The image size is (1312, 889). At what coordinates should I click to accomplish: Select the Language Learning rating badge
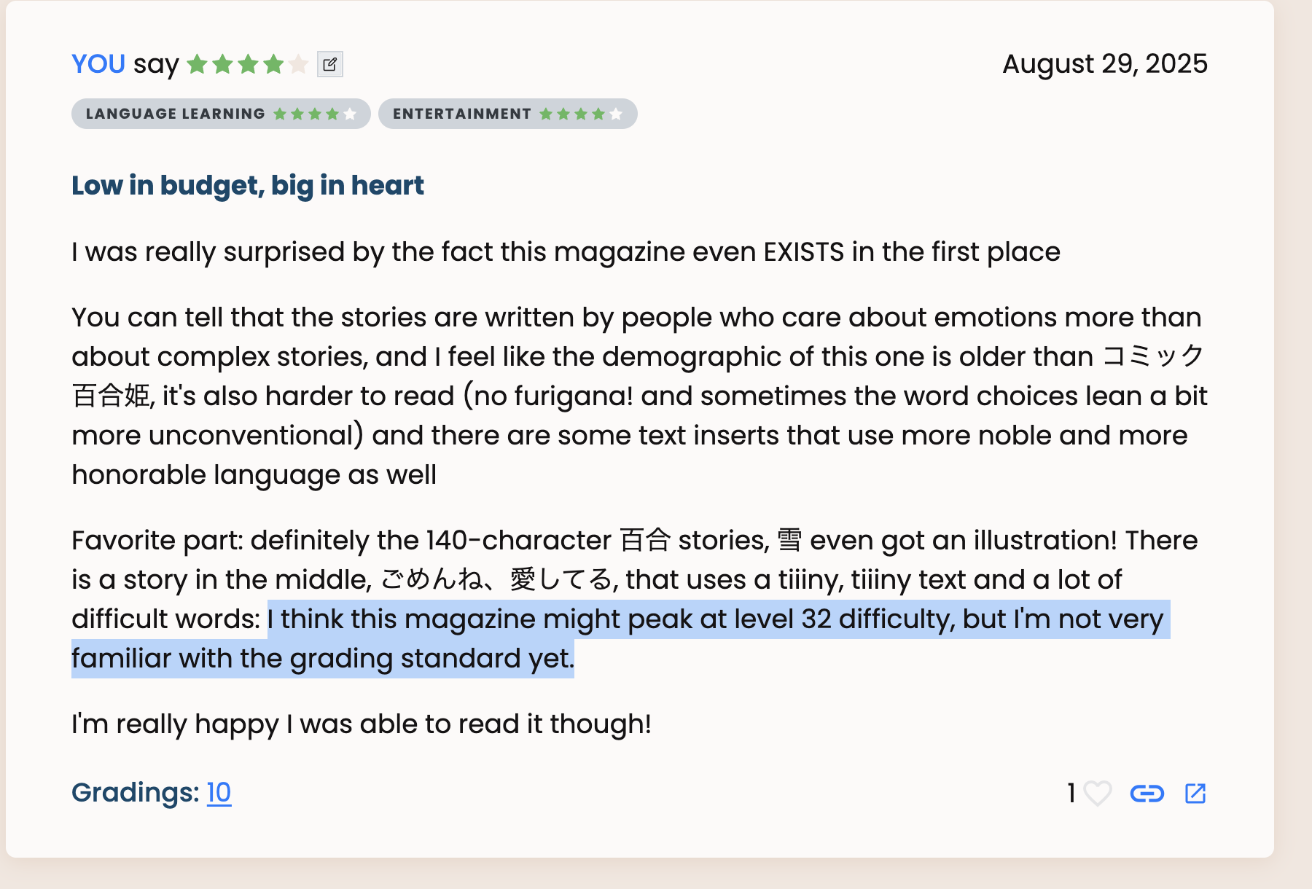coord(176,114)
